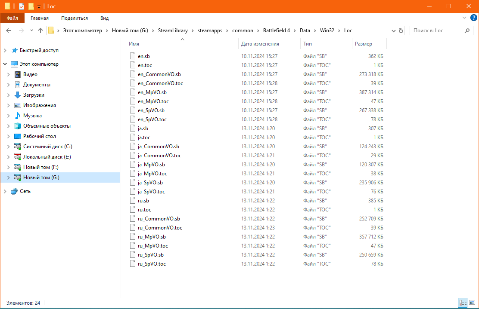Select file ru_CommonVO.sb
The width and height of the screenshot is (479, 309).
point(159,218)
